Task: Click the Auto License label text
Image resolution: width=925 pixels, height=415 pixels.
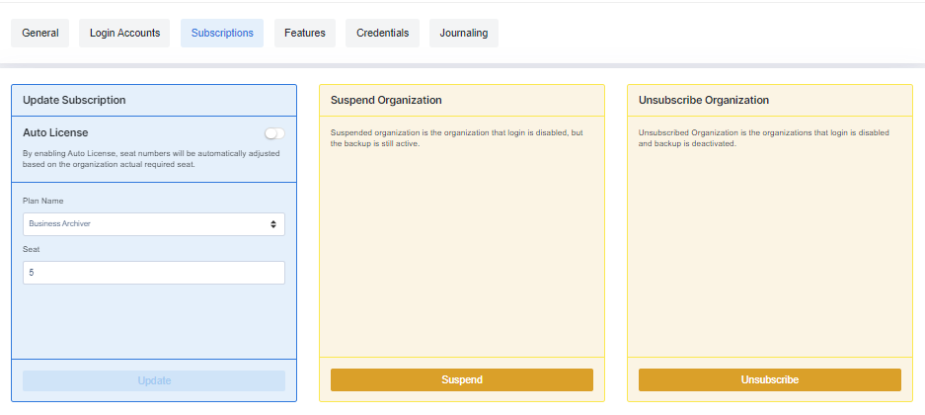Action: [55, 132]
